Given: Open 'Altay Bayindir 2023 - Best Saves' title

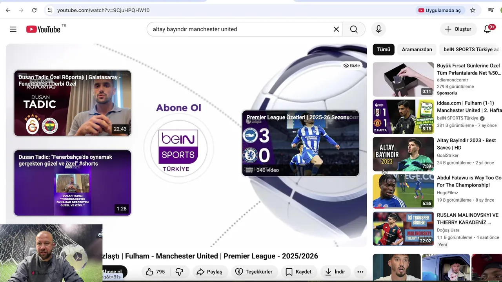Looking at the screenshot, I should point(466,144).
